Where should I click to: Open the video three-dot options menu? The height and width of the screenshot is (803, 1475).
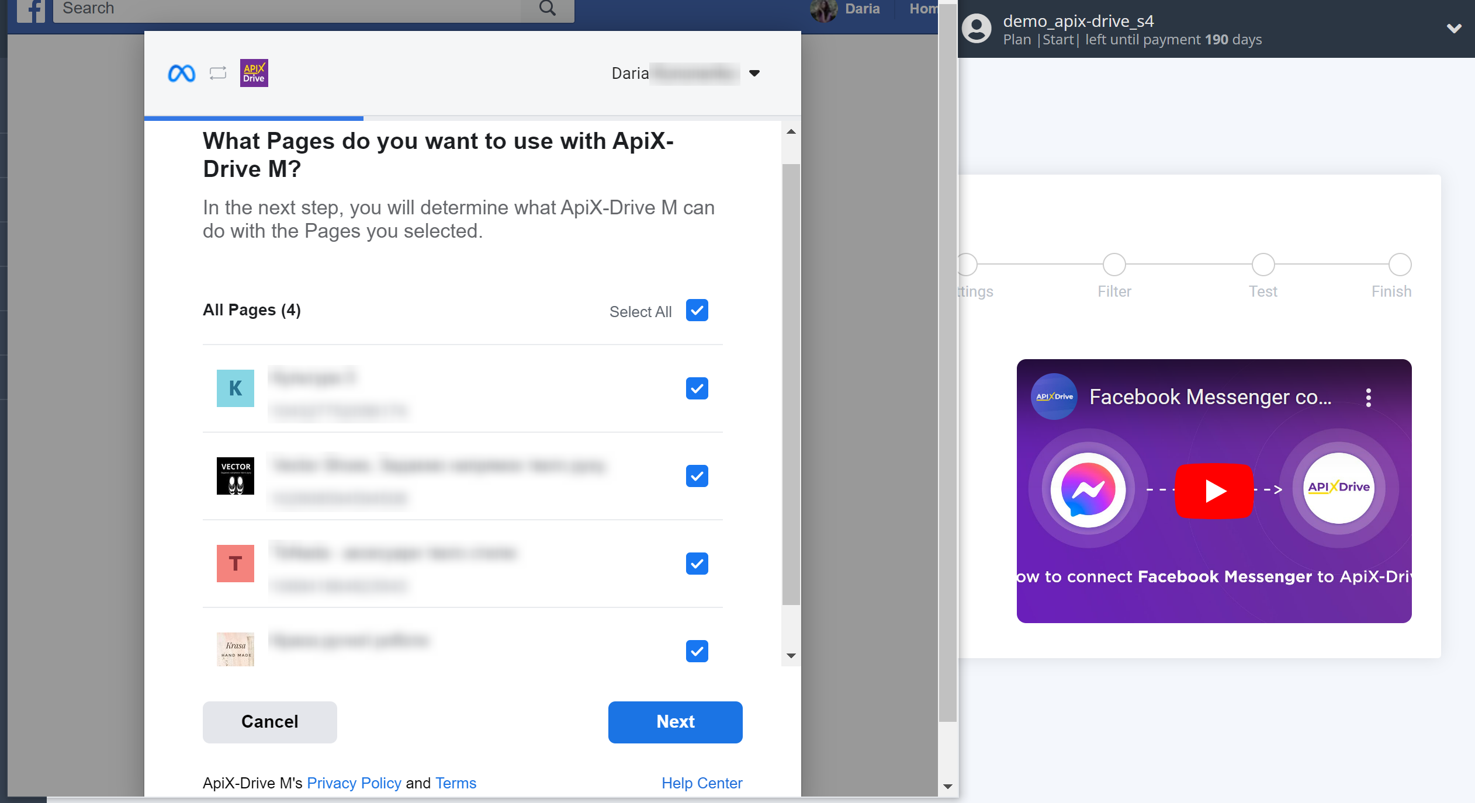[1368, 398]
